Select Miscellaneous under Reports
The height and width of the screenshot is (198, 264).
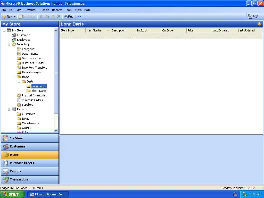point(30,123)
